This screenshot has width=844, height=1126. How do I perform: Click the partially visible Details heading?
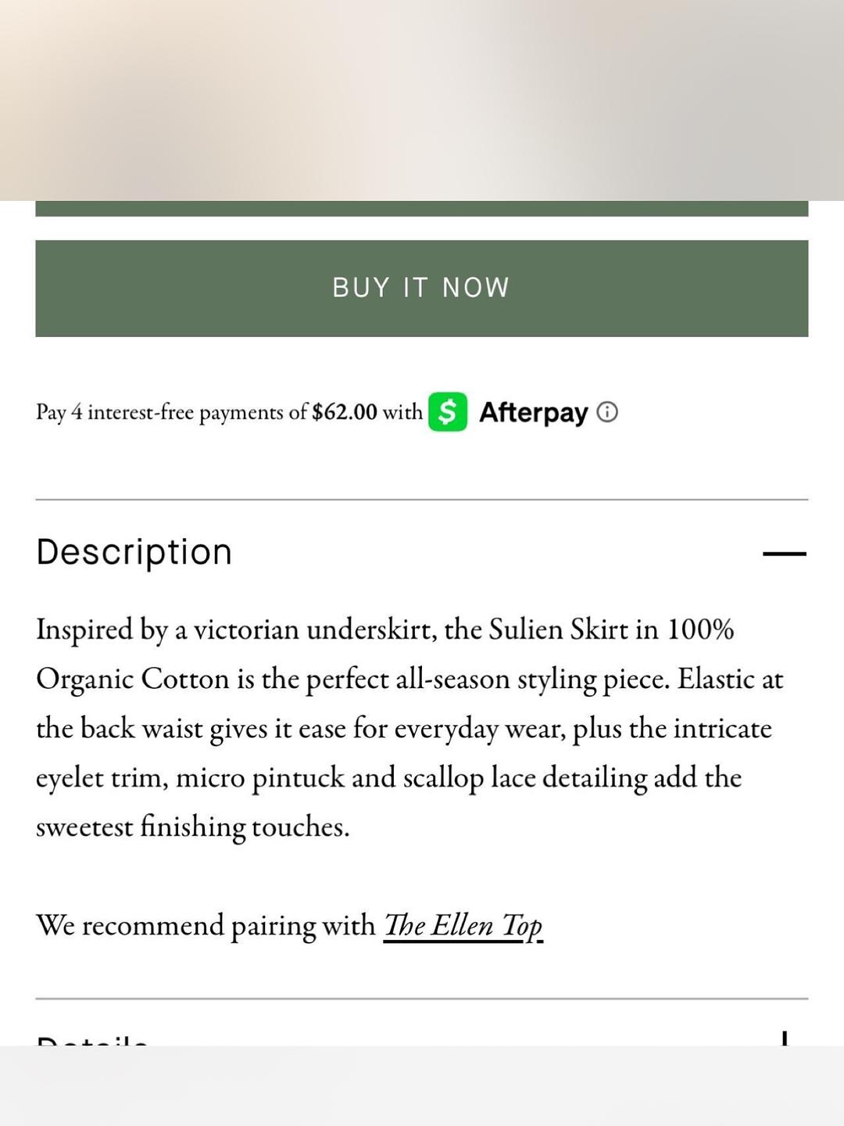pos(92,1040)
